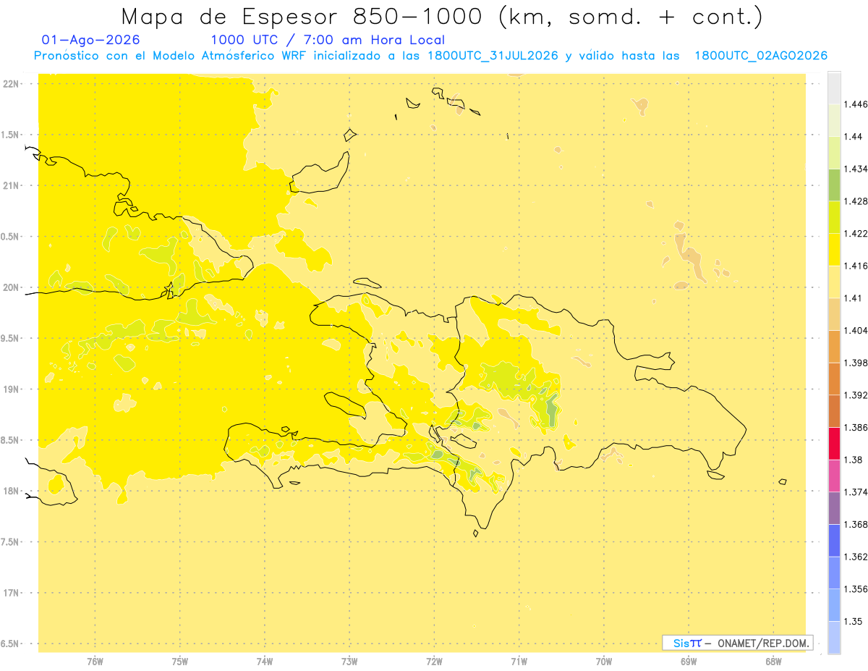Click the latitude label "20N"
This screenshot has width=868, height=671.
pyautogui.click(x=10, y=287)
